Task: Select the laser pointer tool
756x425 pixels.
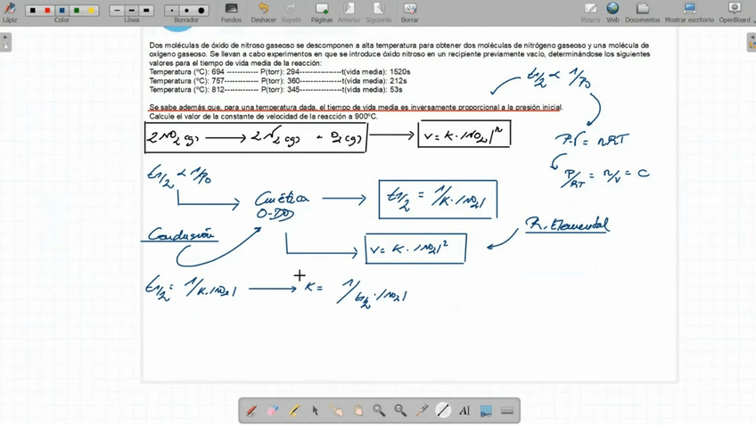Action: coord(422,411)
